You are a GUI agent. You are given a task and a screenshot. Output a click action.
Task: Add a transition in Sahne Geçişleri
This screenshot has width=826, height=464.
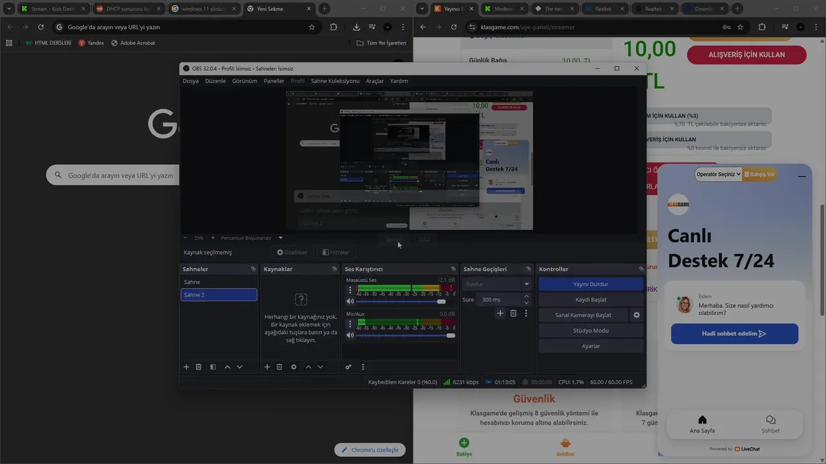click(500, 313)
